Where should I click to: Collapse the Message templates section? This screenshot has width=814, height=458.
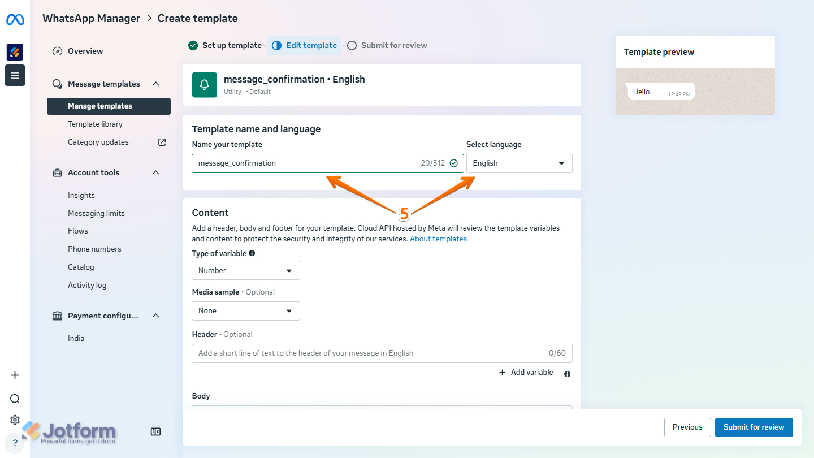156,84
